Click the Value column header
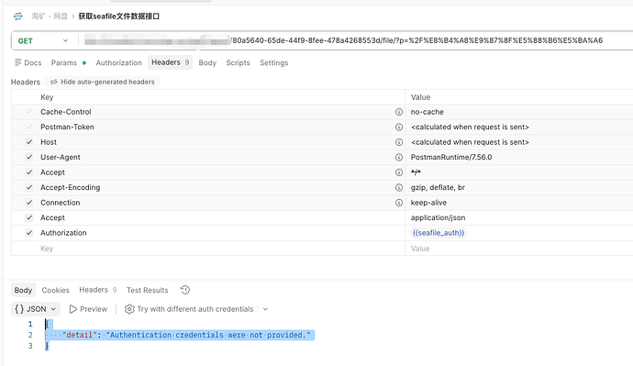633x366 pixels. tap(420, 97)
